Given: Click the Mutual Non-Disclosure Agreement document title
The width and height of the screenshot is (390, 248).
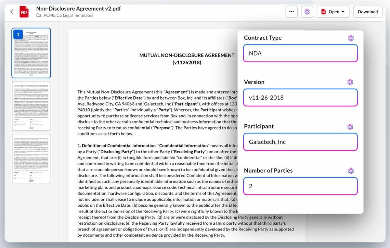Looking at the screenshot, I should coord(187,56).
